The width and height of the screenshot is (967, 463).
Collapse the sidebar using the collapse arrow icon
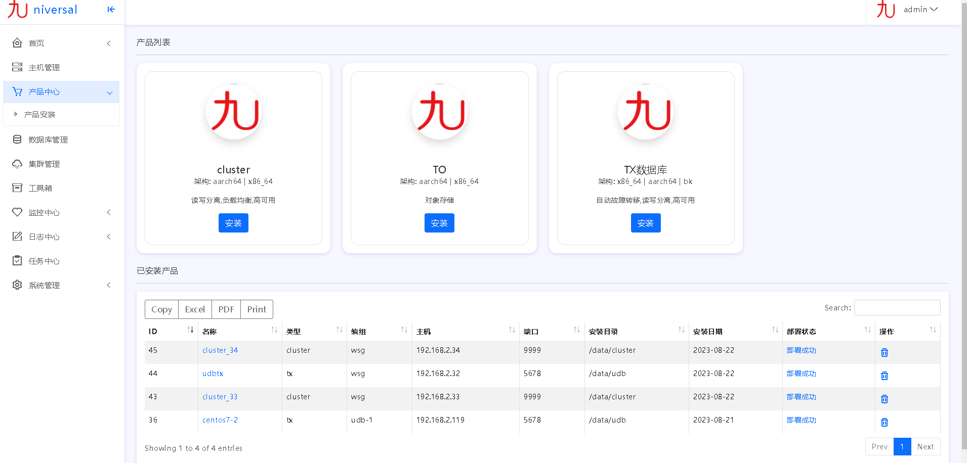[x=110, y=9]
